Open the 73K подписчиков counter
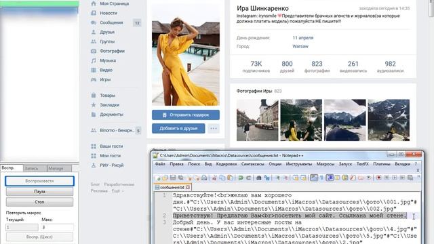Viewport: 434px width, 244px height. 256,66
